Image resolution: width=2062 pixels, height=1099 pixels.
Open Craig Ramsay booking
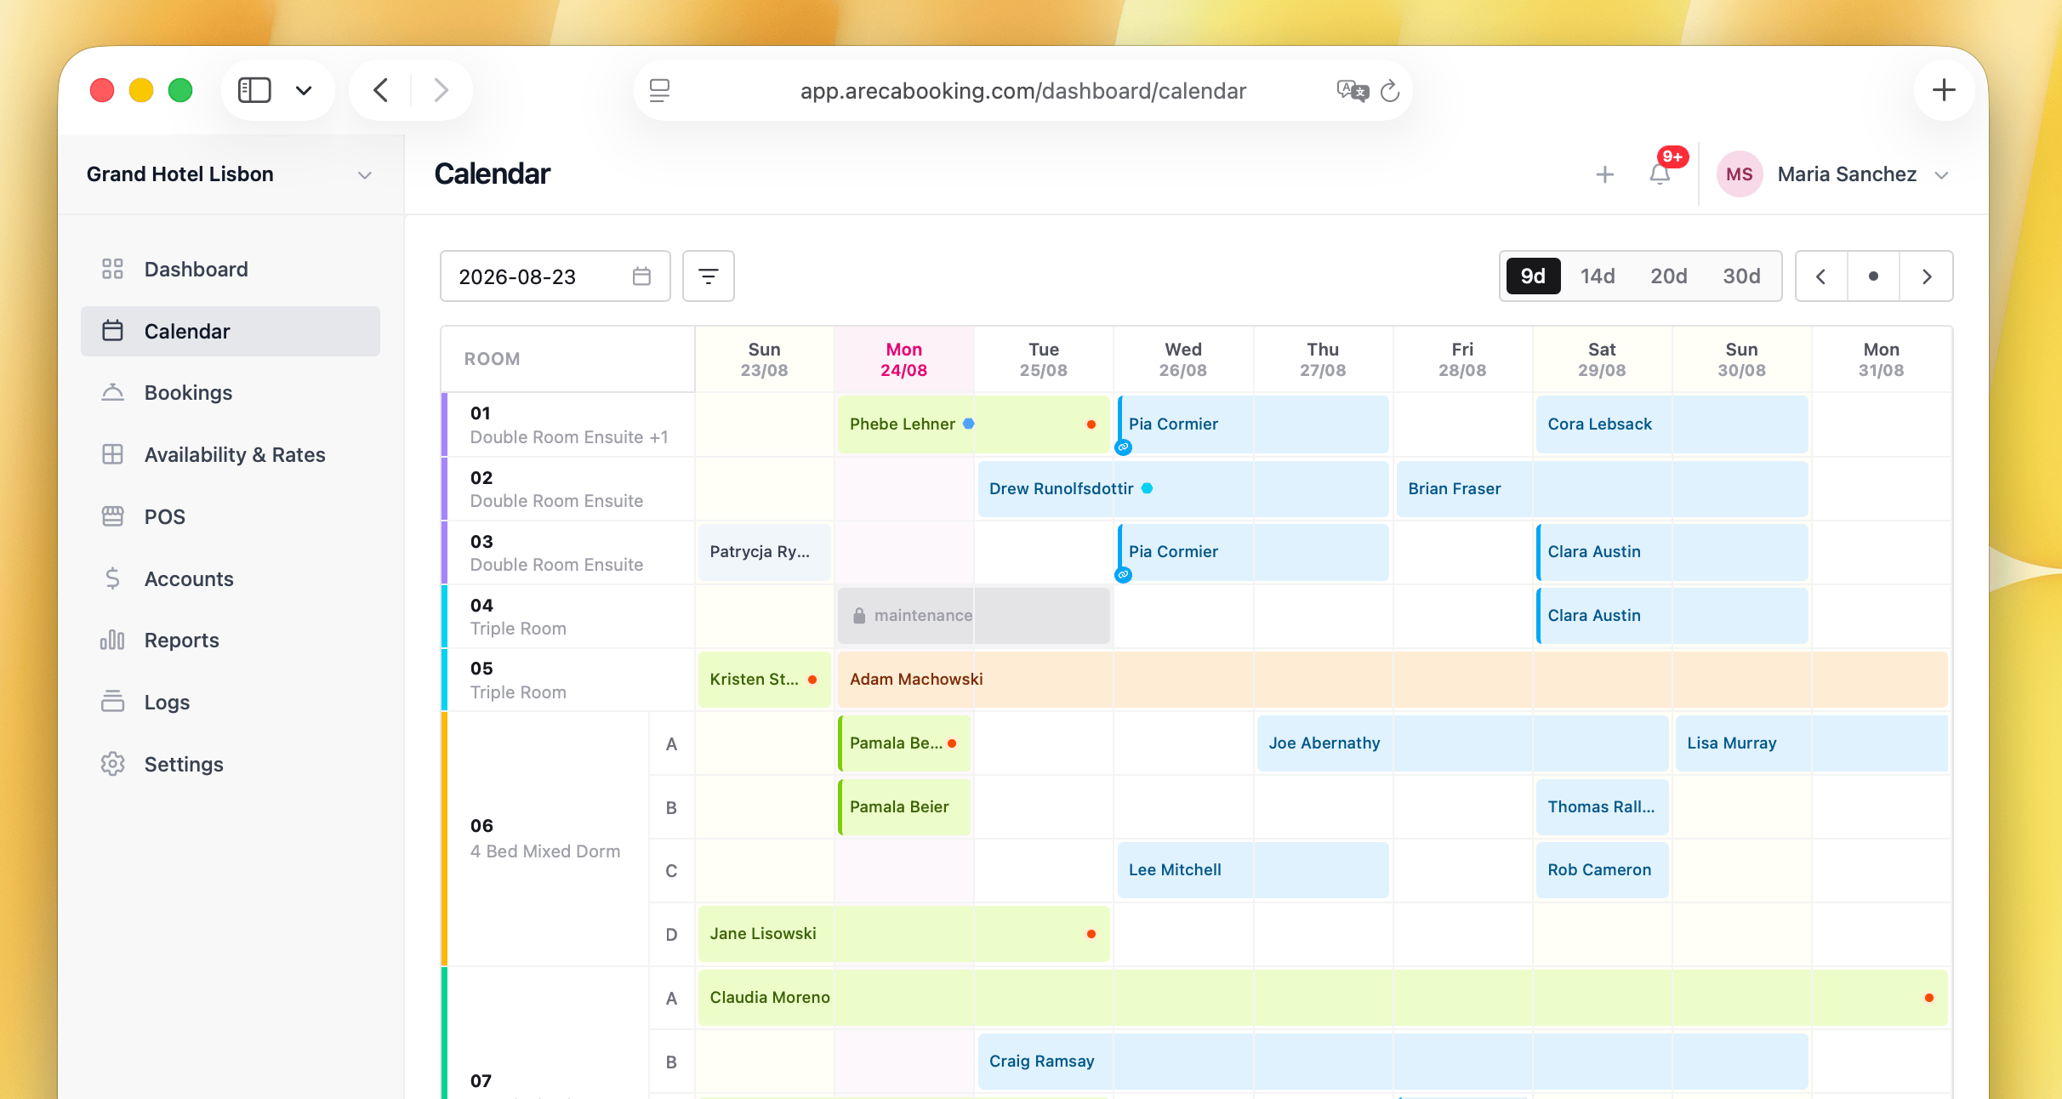tap(1393, 1062)
